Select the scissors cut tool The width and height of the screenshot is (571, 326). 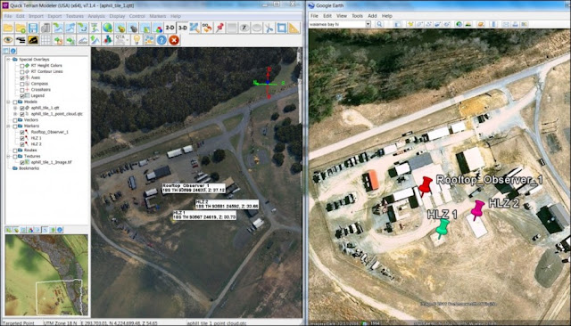point(269,28)
